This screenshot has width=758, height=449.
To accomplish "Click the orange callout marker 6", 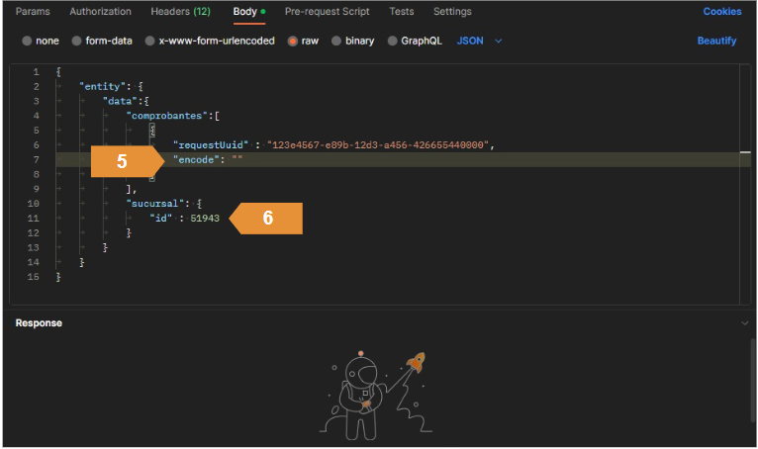I will point(267,220).
